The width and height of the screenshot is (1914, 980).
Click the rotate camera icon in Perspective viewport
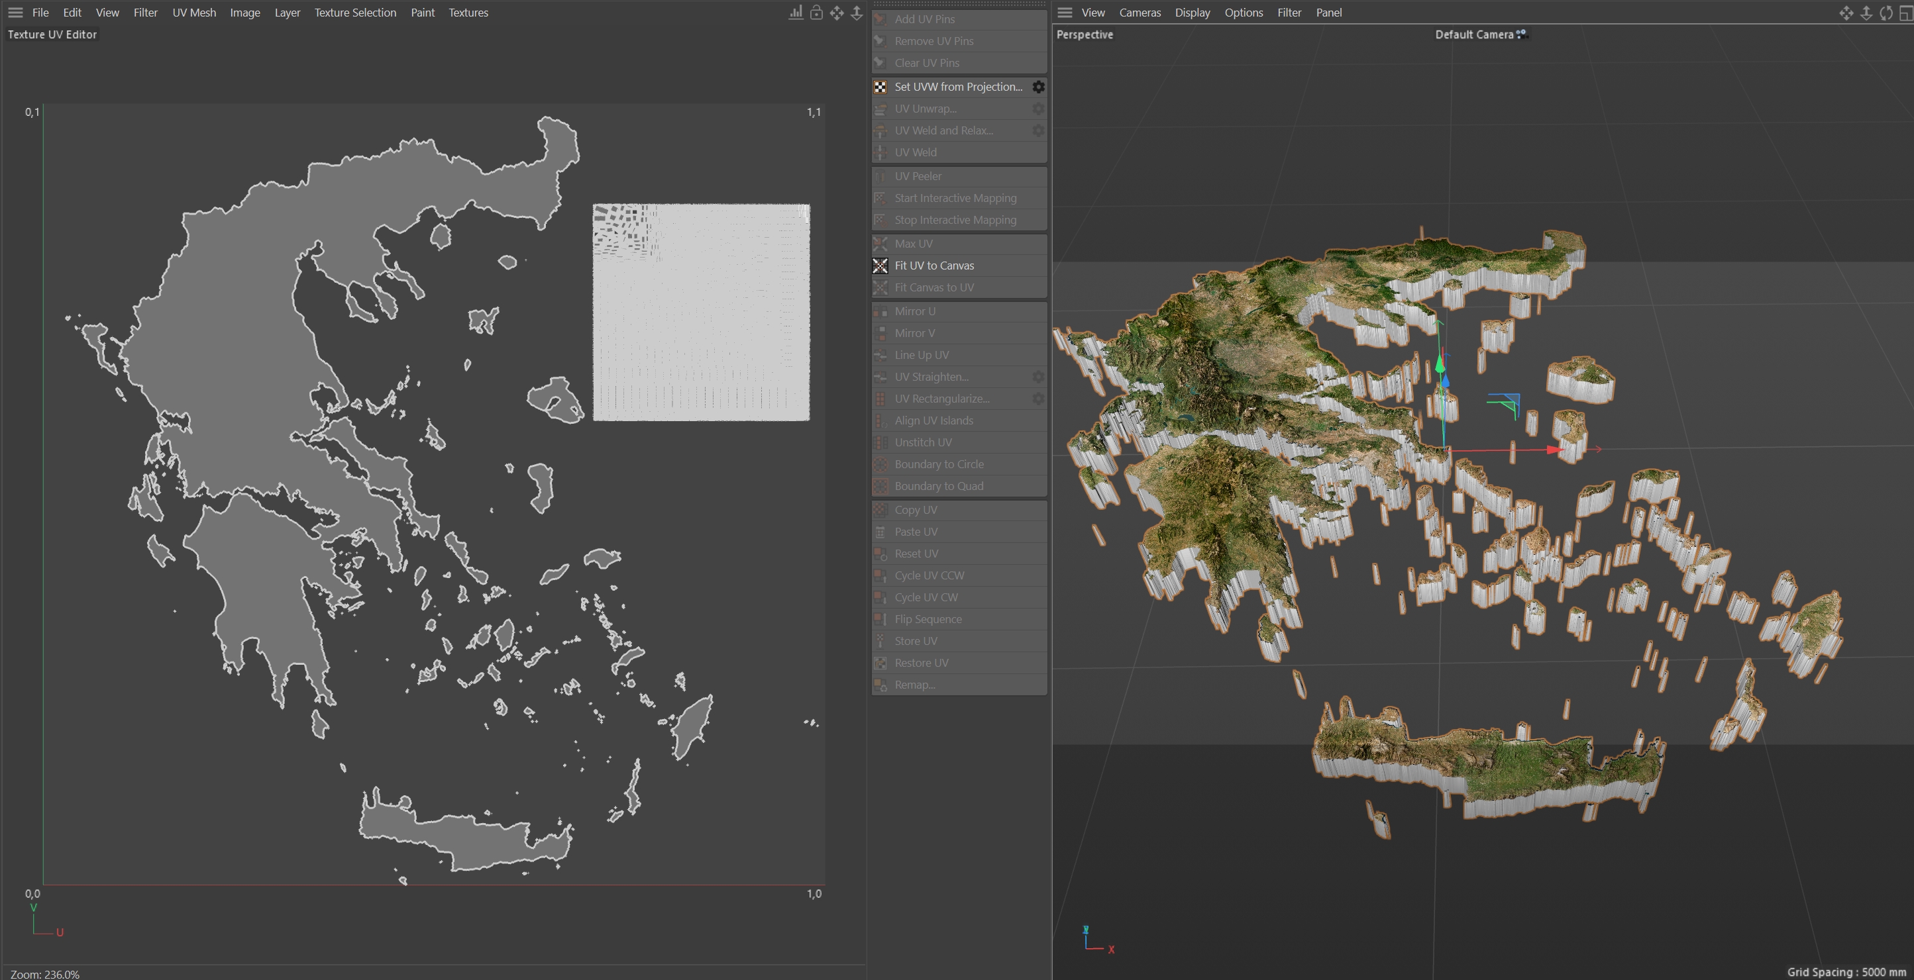[1886, 13]
